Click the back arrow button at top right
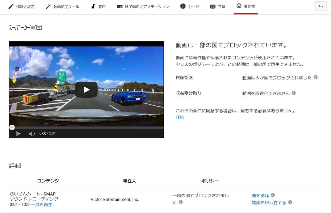Image resolution: width=331 pixels, height=213 pixels. pyautogui.click(x=320, y=6)
